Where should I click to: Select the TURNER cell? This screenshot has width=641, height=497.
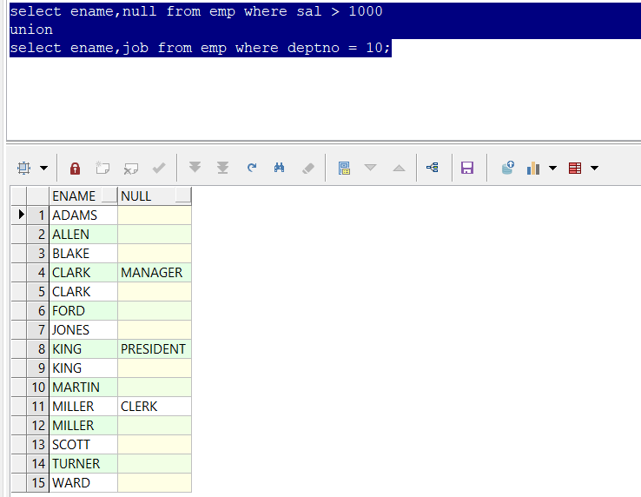[x=83, y=464]
